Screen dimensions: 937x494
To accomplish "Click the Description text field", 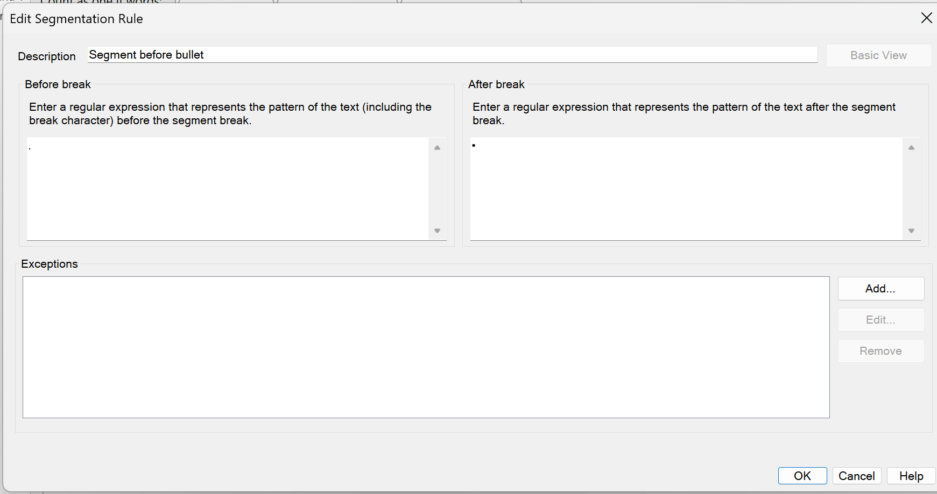I will tap(452, 55).
